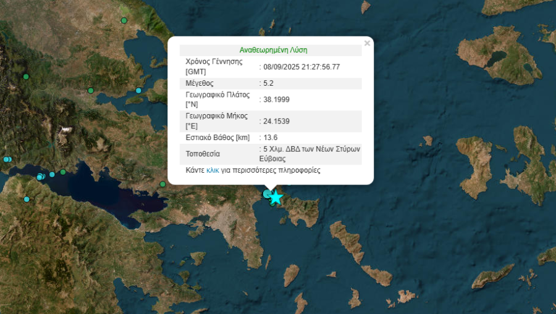Click the longitude value '24.1539'
556x314 pixels.
[276, 121]
